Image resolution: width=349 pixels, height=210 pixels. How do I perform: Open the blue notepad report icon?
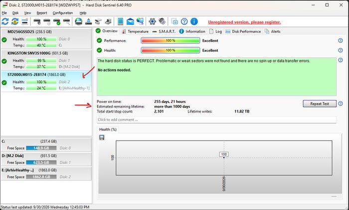(x=121, y=21)
